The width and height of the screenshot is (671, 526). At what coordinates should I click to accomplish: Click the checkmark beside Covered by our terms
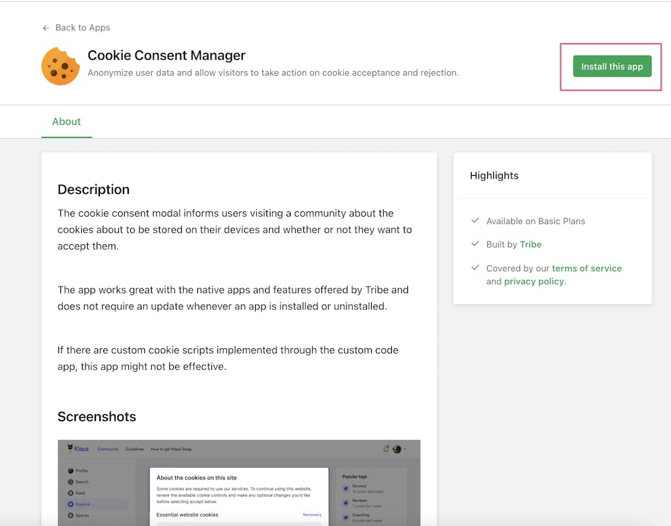click(475, 268)
